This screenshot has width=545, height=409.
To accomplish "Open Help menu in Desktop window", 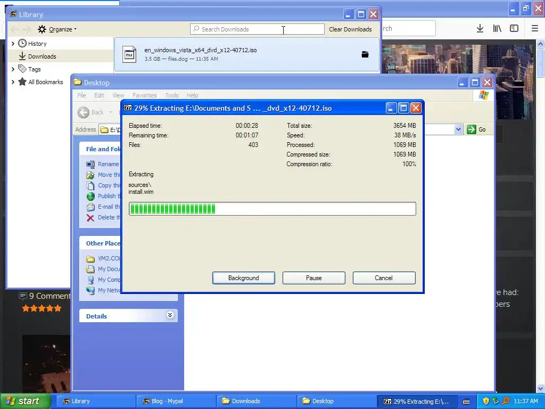I will tap(192, 95).
